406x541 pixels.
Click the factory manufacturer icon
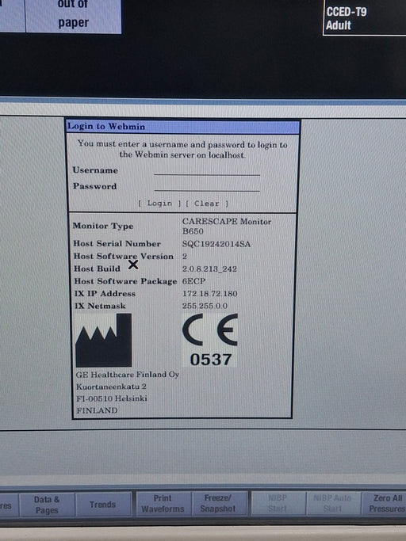[x=104, y=340]
